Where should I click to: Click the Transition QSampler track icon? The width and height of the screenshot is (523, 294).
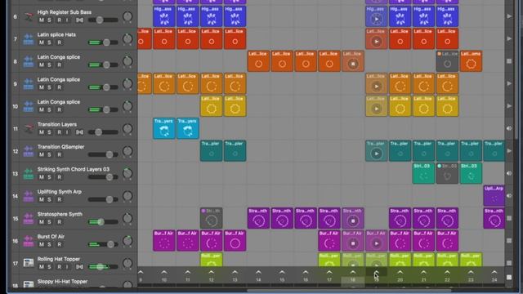[x=29, y=151]
